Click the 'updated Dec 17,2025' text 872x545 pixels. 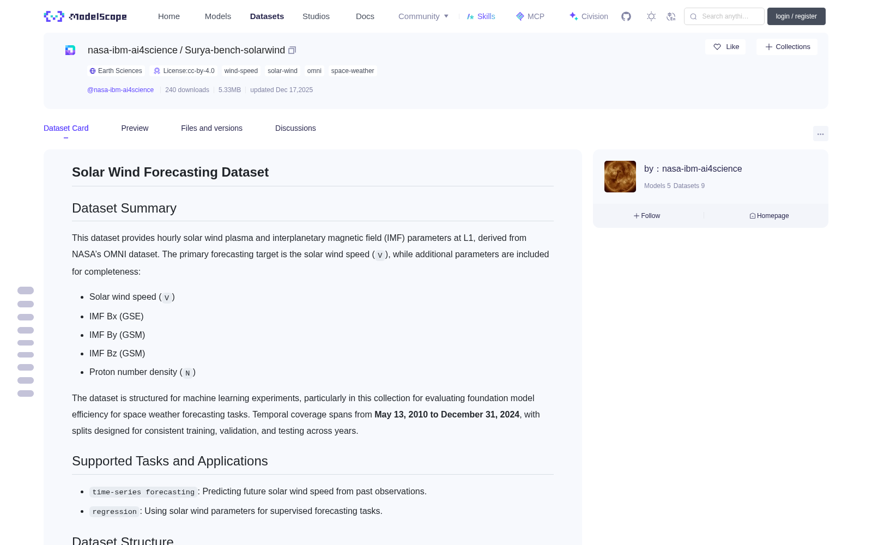[281, 90]
